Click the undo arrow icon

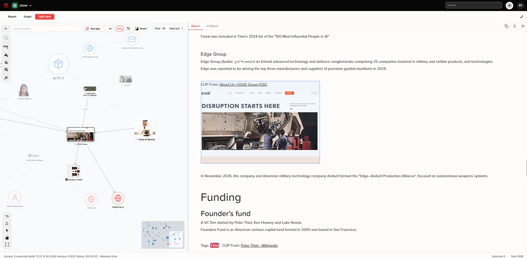pos(7,216)
